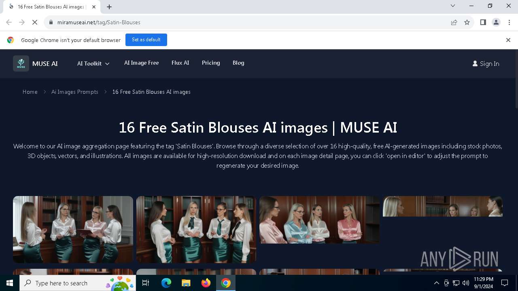Open the Blog menu item
This screenshot has width=518, height=291.
[238, 63]
